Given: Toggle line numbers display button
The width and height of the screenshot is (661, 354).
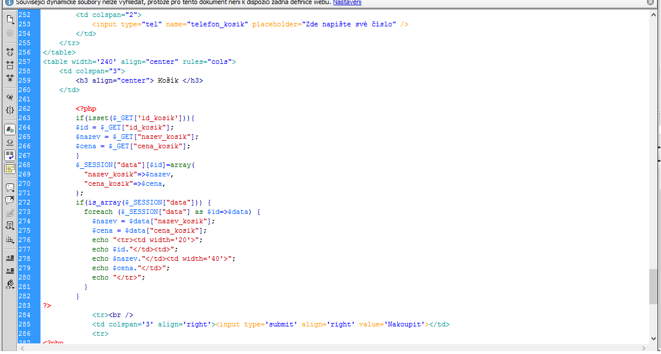Looking at the screenshot, I should click(9, 130).
